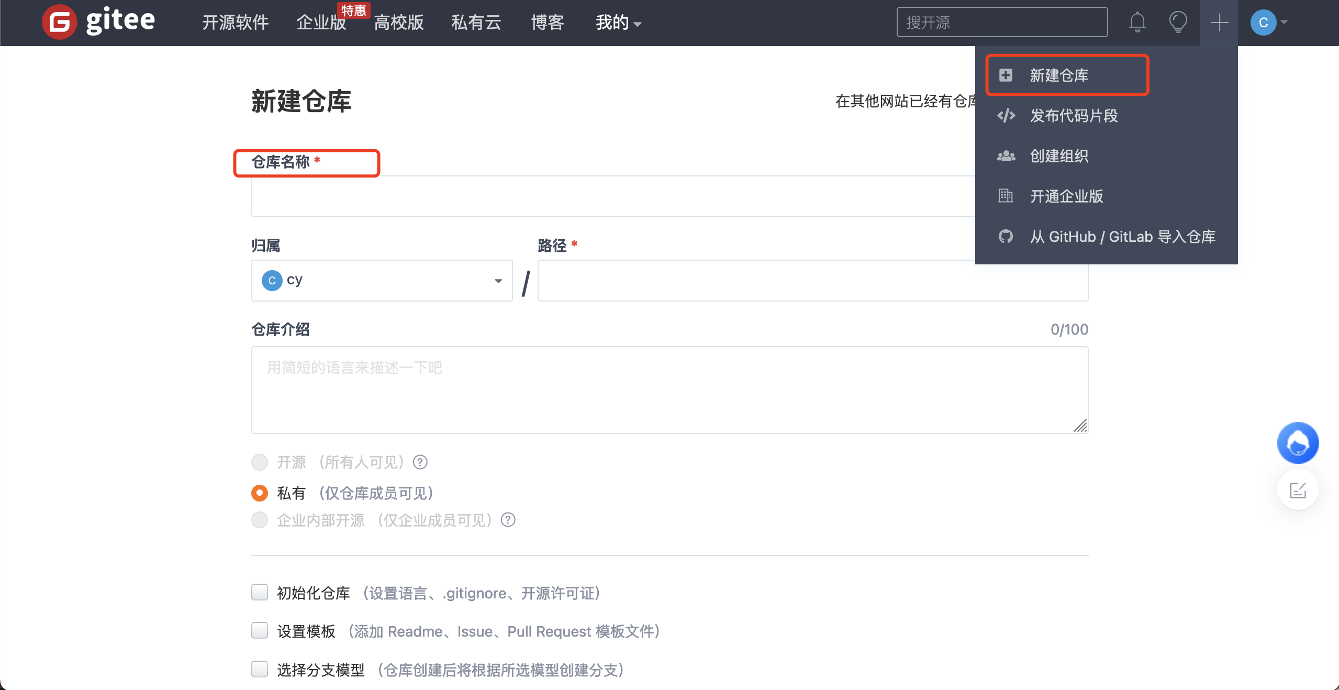Select 发布代码片段 from the plus menu
The width and height of the screenshot is (1339, 690).
[1074, 116]
